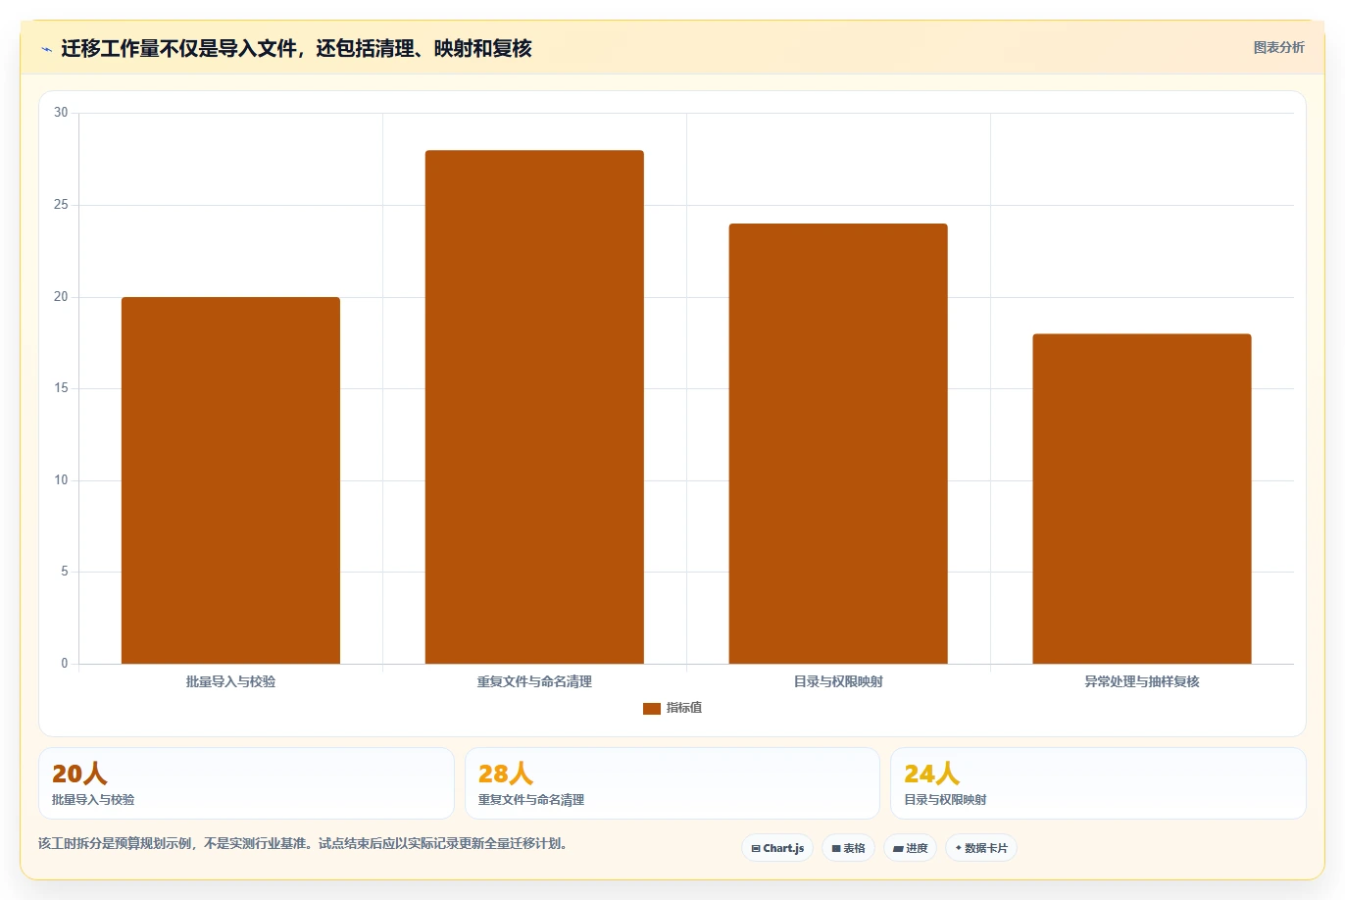Image resolution: width=1345 pixels, height=900 pixels.
Task: Click the y-axis tick label 10
Action: (61, 480)
